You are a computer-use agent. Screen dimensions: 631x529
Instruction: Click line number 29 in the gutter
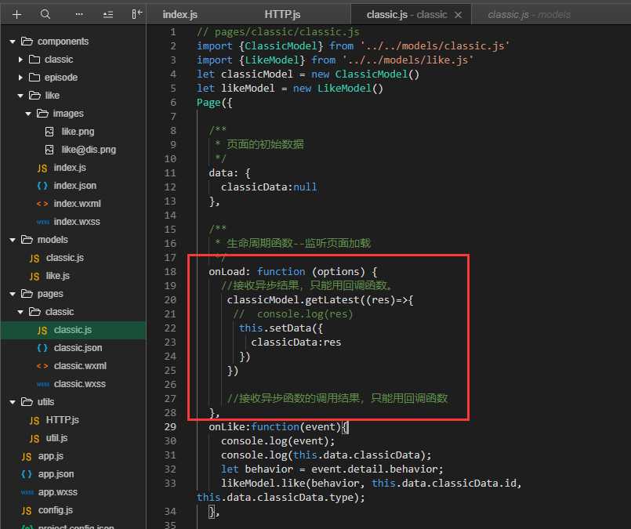pyautogui.click(x=170, y=427)
